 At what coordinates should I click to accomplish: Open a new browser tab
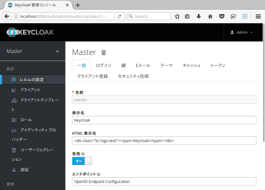pos(77,5)
